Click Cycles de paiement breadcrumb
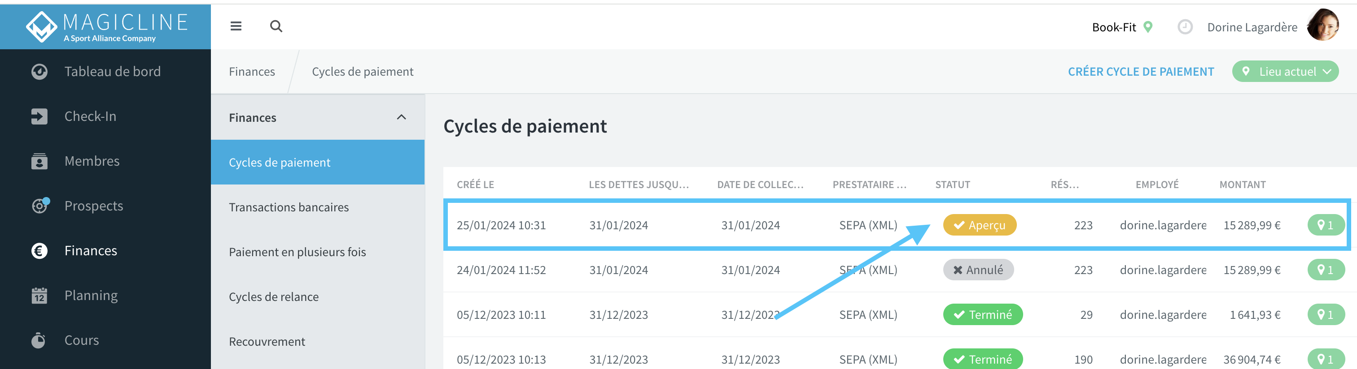 click(x=363, y=72)
